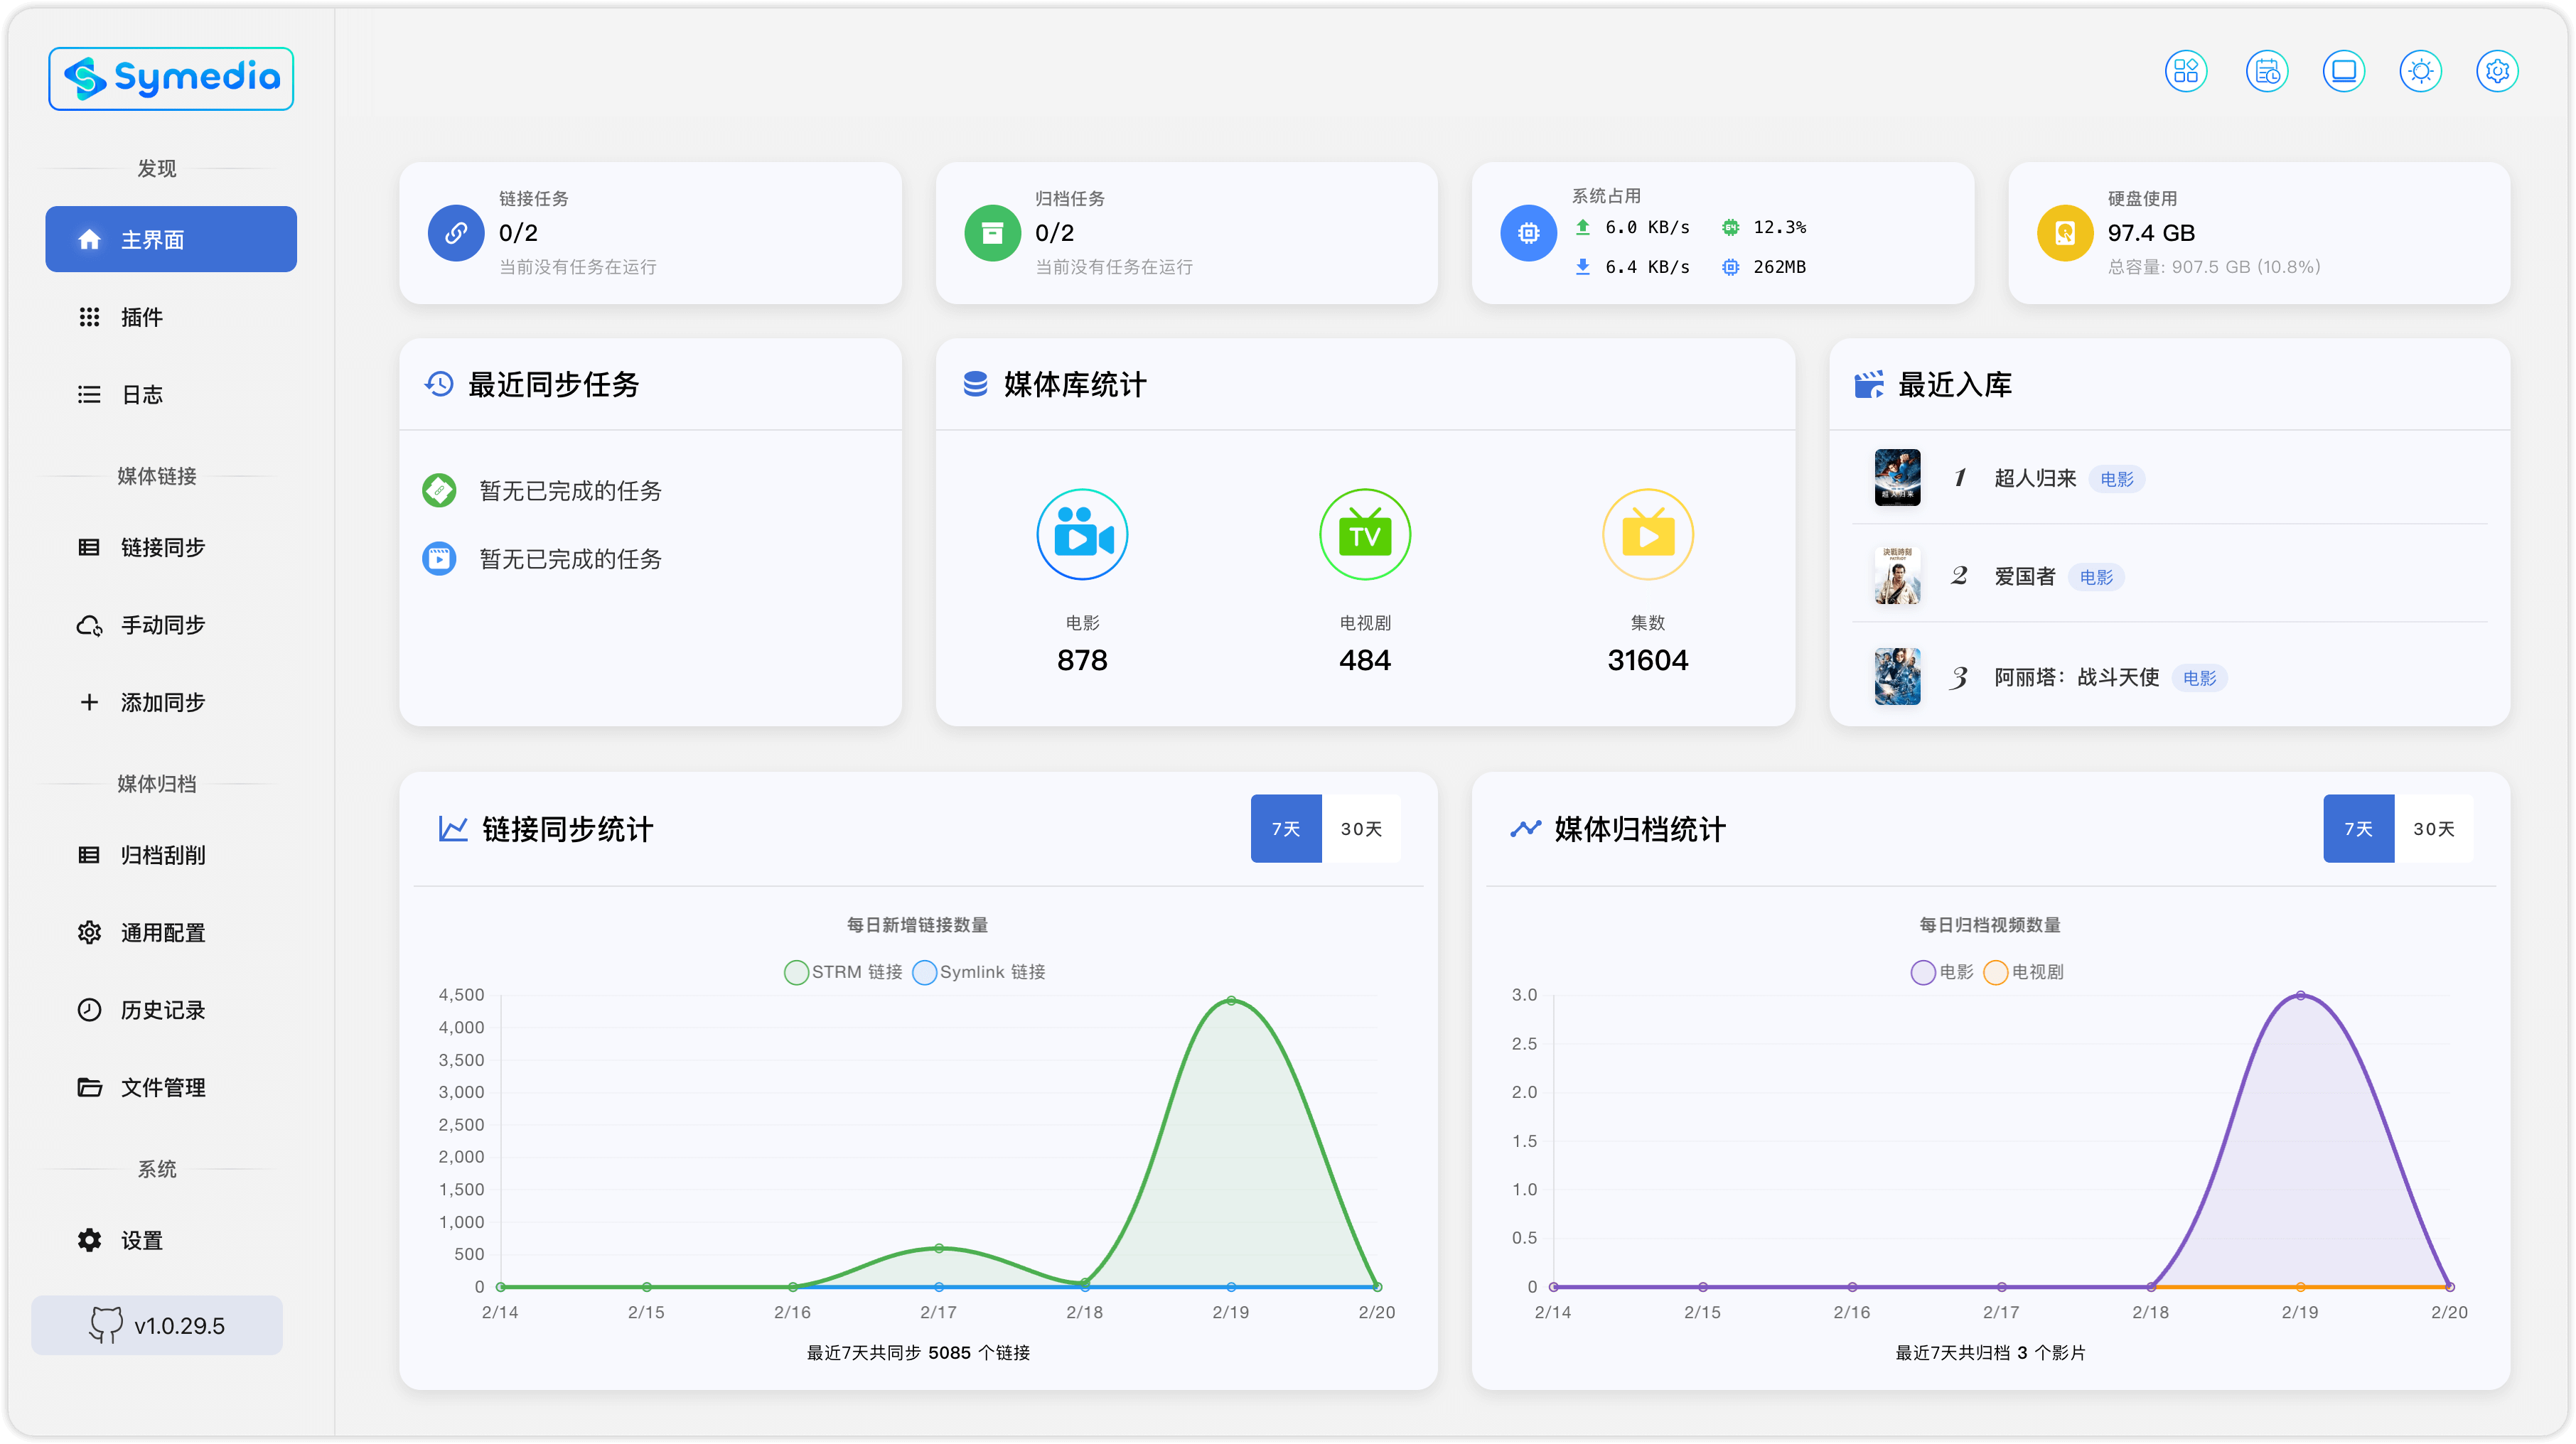Click 最近7天共归档 3 个影片 summary
2576x1444 pixels.
[1990, 1352]
